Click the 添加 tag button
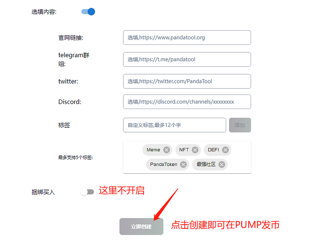 [240, 125]
